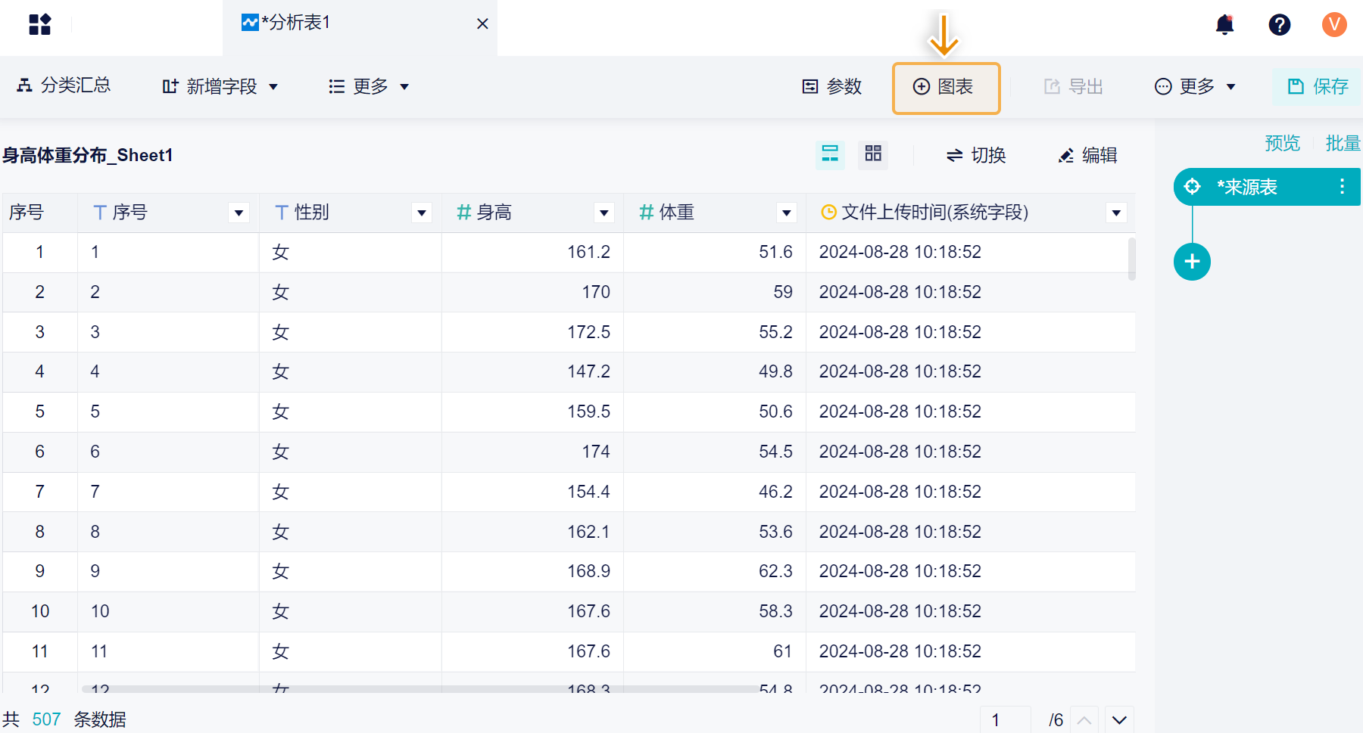Viewport: 1363px width, 733px height.
Task: Switch to the 预览 tab
Action: tap(1282, 143)
